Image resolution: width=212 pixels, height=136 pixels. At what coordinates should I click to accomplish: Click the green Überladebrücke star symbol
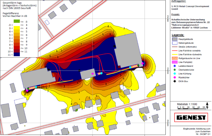coord(174,70)
